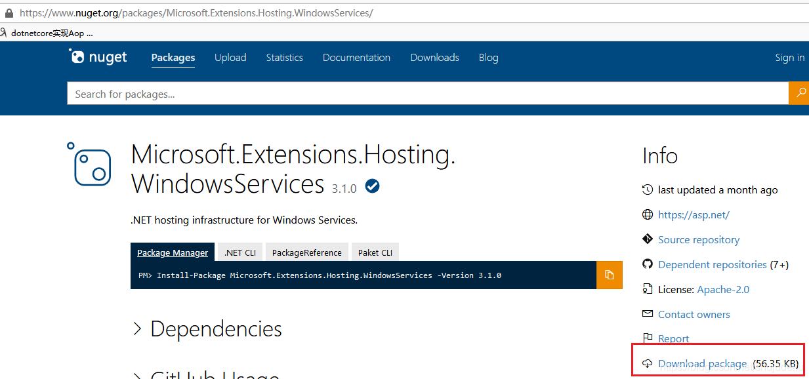Image resolution: width=809 pixels, height=379 pixels.
Task: Click the GitHub icon beside Dependent repositories
Action: 648,264
